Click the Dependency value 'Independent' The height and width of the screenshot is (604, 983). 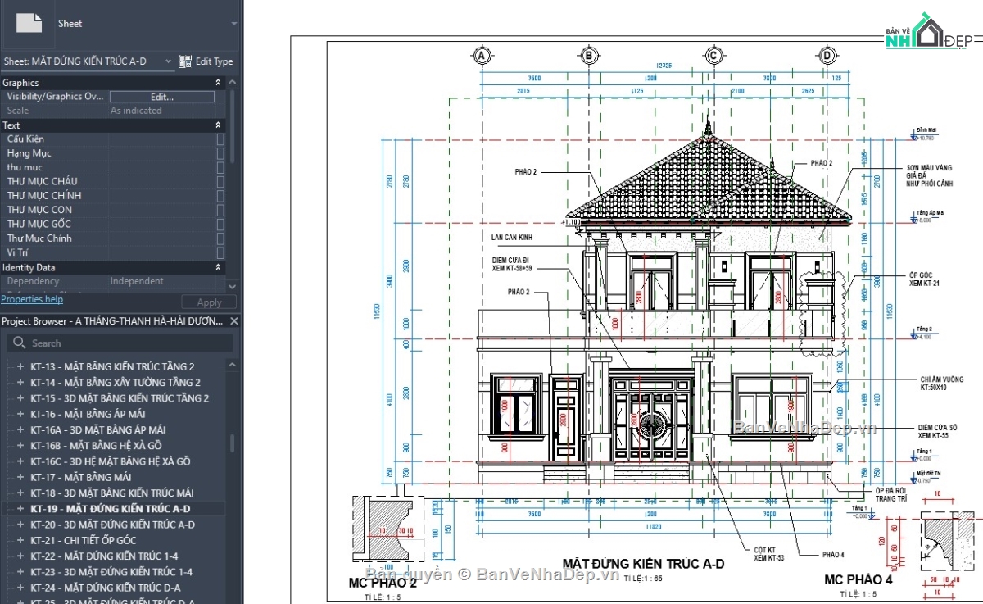coord(137,281)
